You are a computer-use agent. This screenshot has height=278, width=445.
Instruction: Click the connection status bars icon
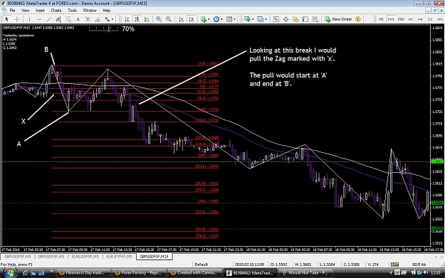coord(394,264)
